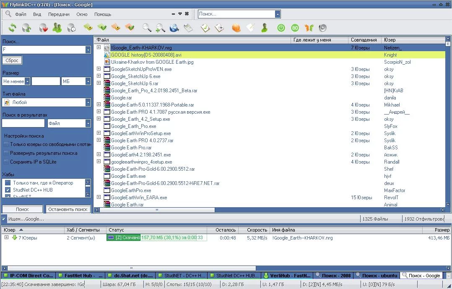Screen dimensions: 452x289
Task: Click the gray speaker sound toolbar icon
Action: [322, 28]
